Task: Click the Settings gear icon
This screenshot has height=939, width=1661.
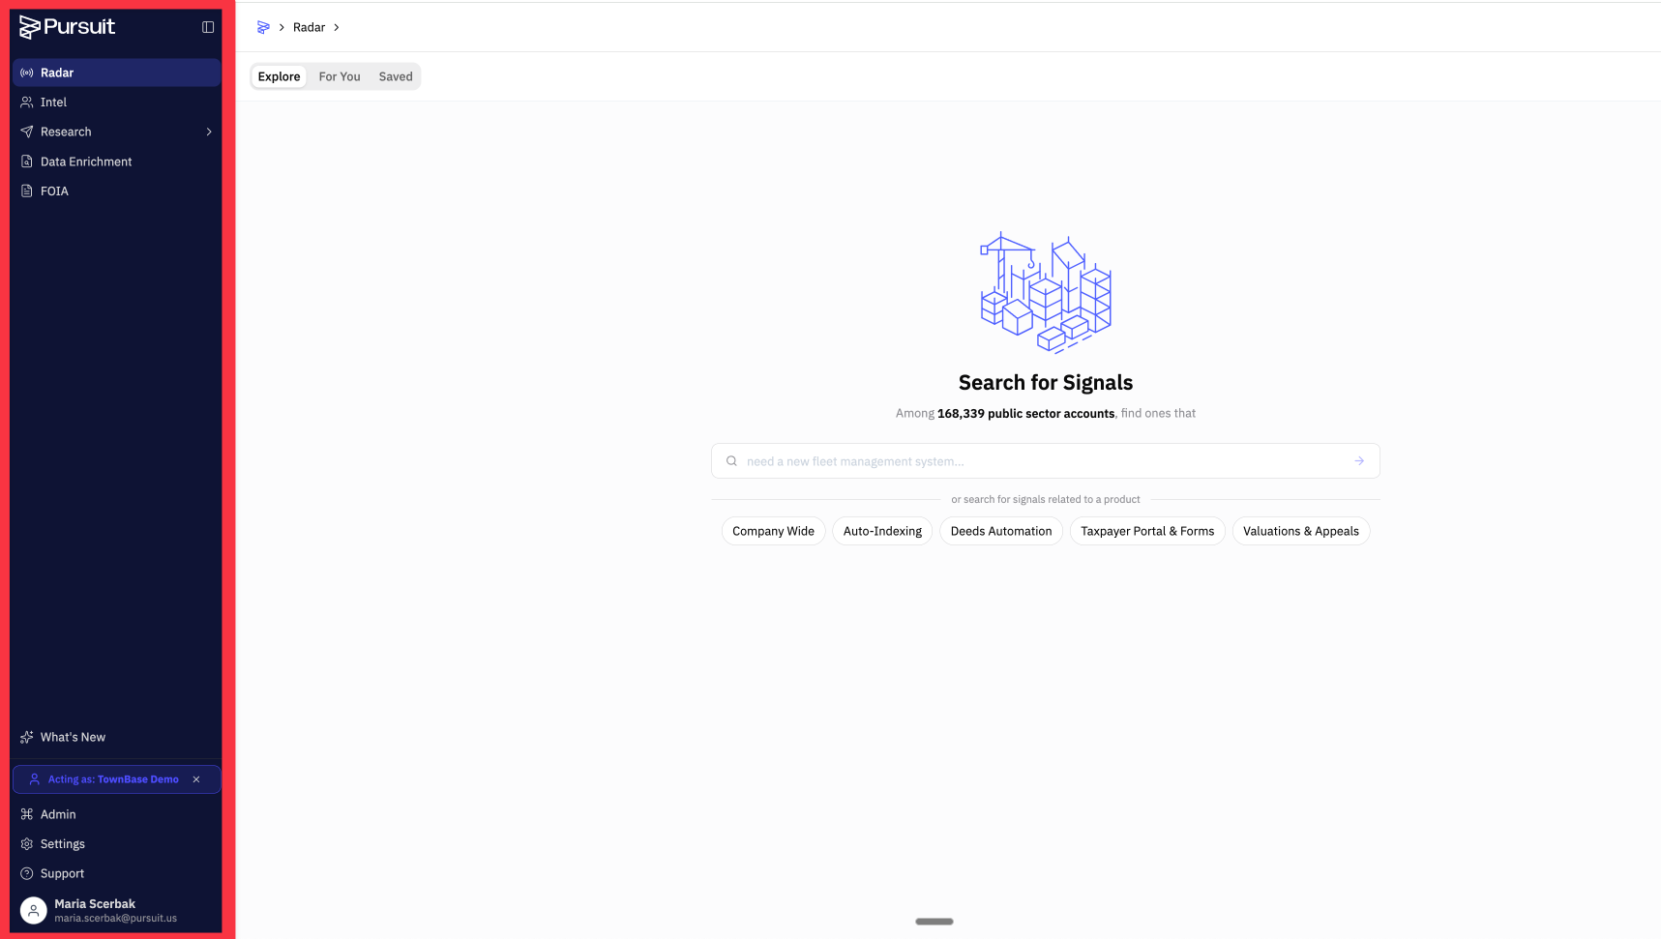Action: [27, 844]
